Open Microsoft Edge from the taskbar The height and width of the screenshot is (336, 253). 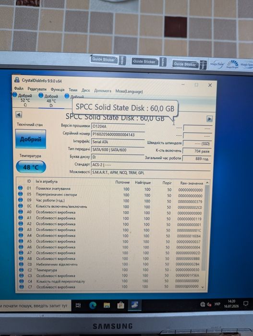coord(93,305)
